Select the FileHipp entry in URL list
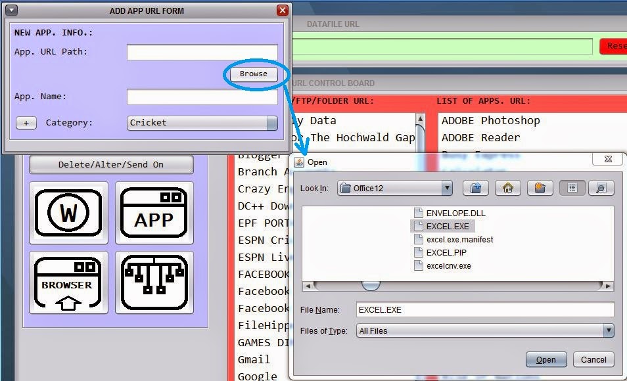Viewport: 627px width, 381px height. [264, 325]
